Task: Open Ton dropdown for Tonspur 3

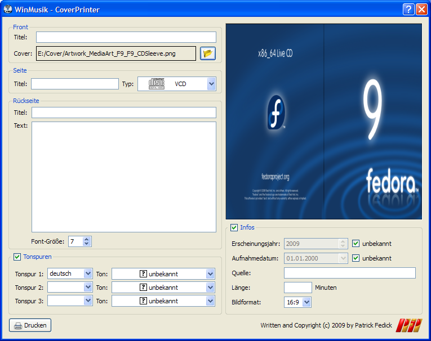Action: tap(210, 301)
